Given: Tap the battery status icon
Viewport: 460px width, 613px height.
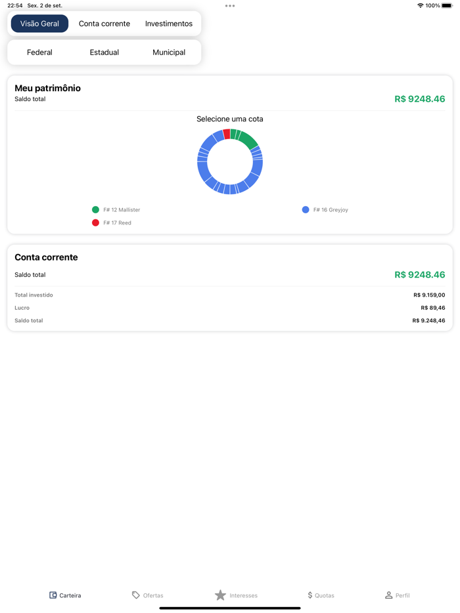Looking at the screenshot, I should click(448, 6).
